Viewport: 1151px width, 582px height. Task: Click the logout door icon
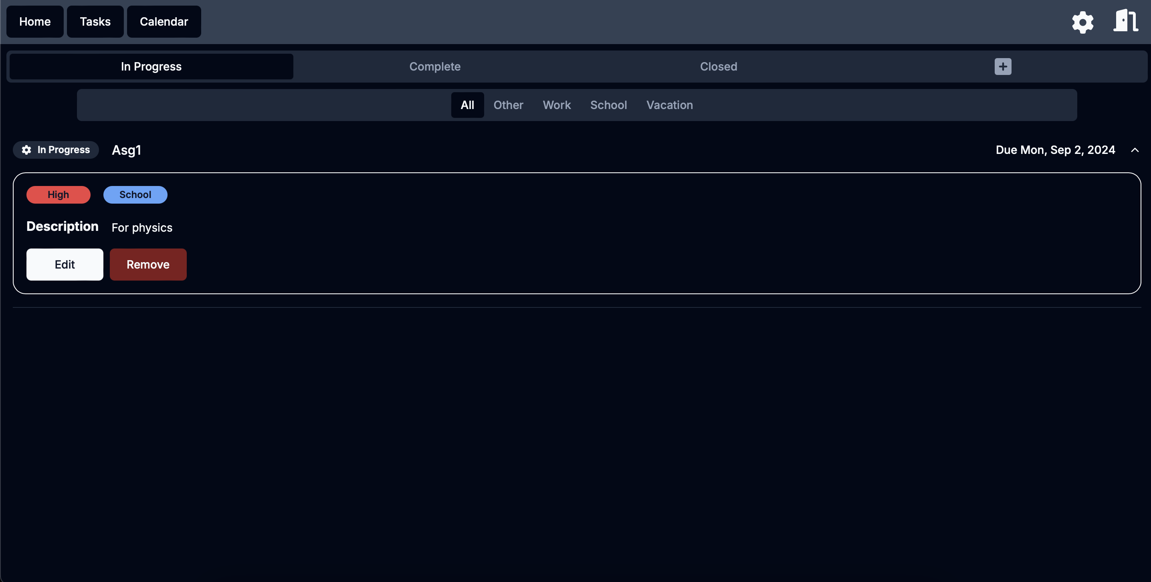(x=1125, y=21)
